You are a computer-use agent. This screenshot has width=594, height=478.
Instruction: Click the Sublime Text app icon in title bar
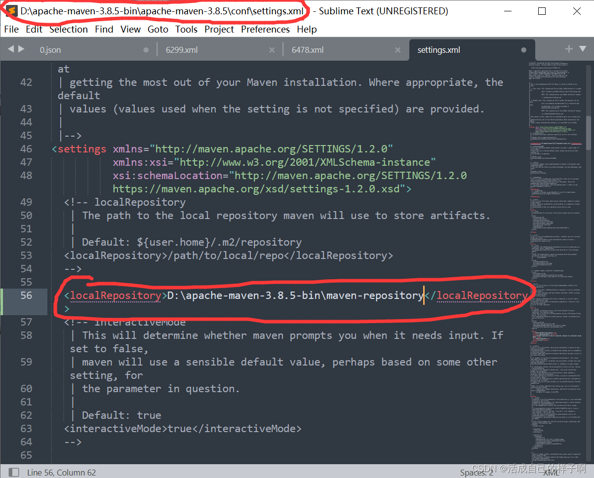point(12,11)
